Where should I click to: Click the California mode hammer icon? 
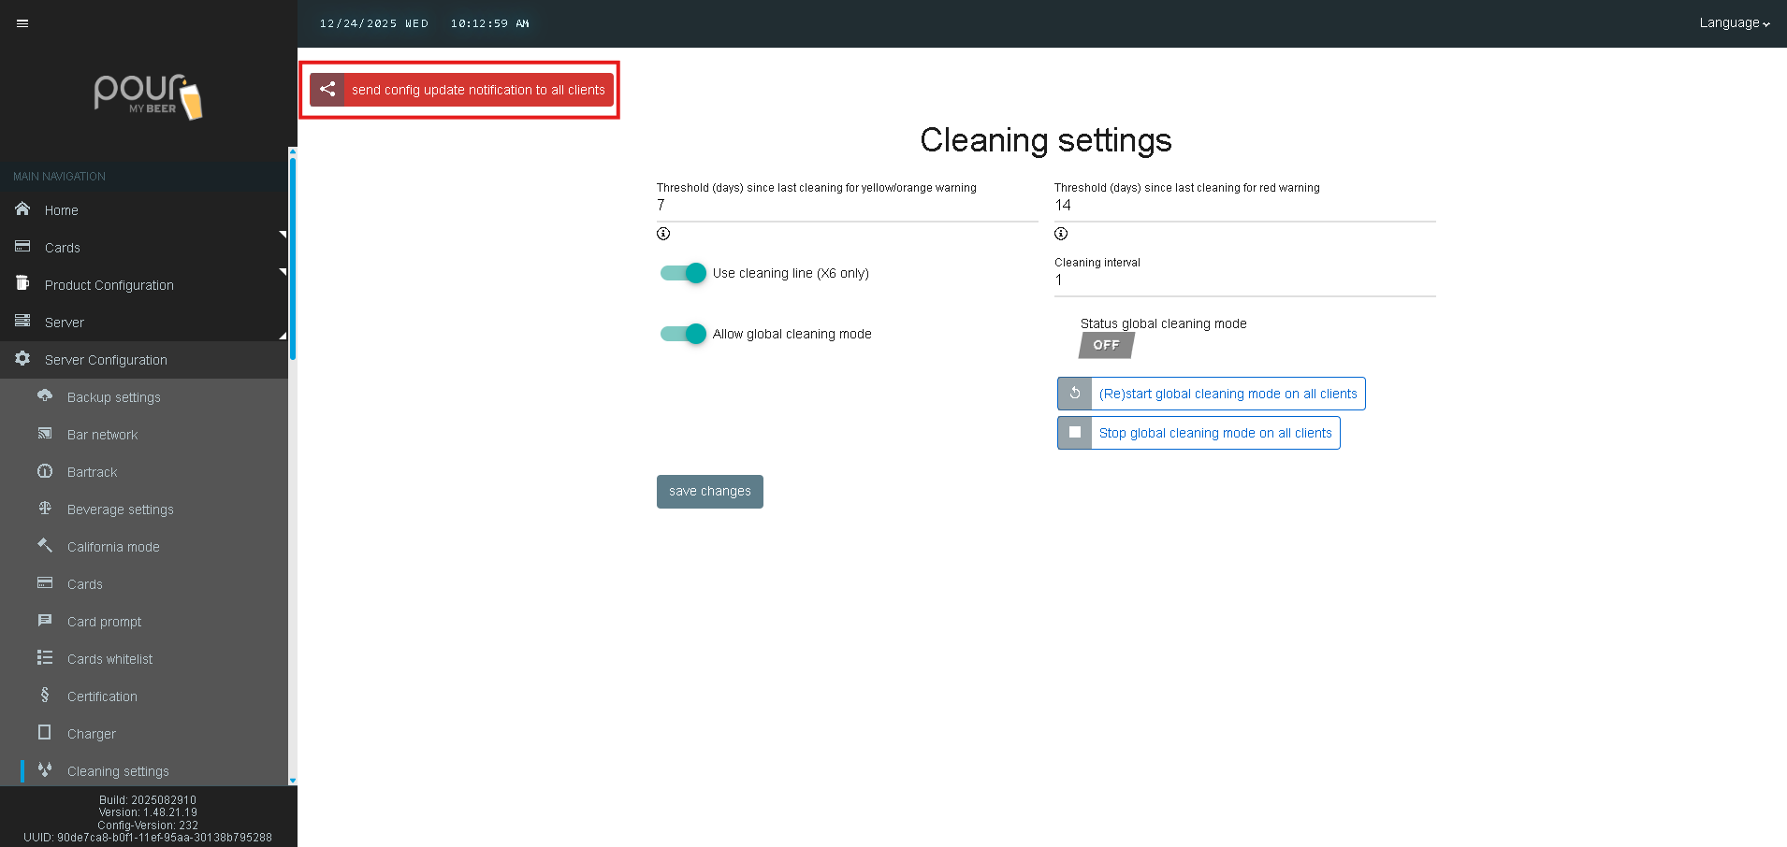(45, 546)
